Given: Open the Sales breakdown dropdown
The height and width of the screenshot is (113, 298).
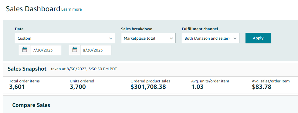Looking at the screenshot, I should [148, 38].
